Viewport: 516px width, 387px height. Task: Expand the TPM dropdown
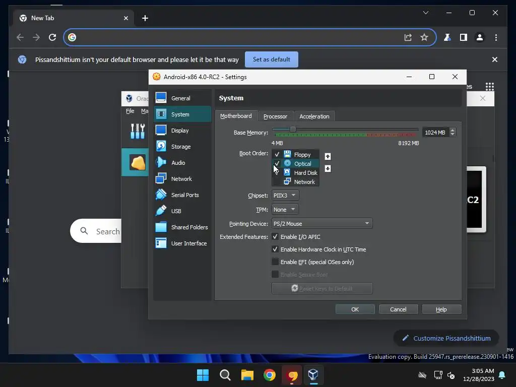click(x=285, y=209)
